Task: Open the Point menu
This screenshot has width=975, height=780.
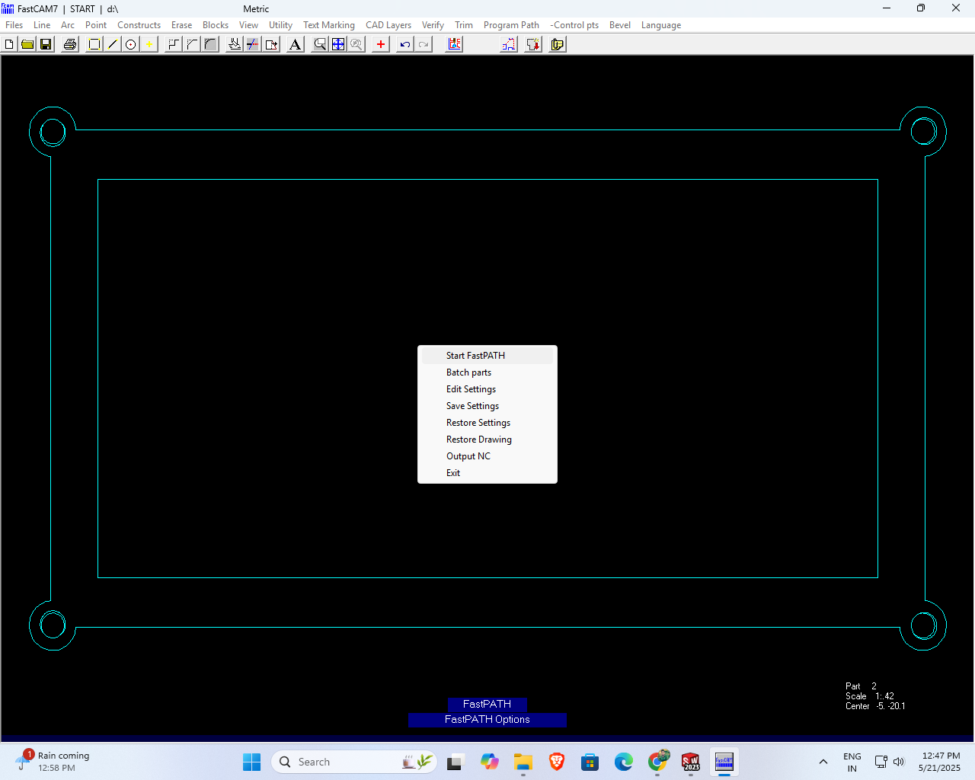Action: click(x=96, y=25)
